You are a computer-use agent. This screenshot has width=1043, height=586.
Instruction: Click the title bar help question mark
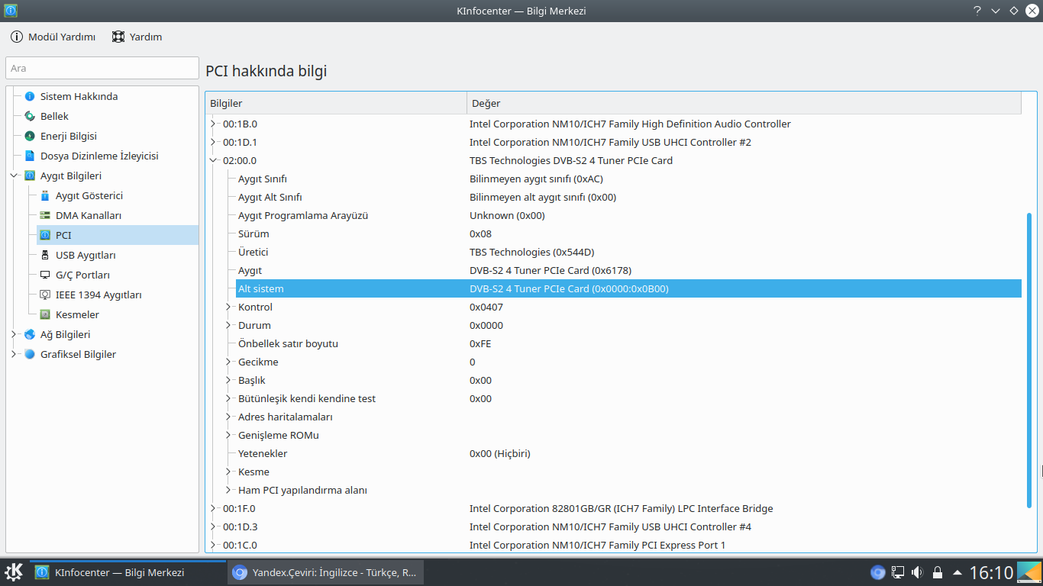[x=977, y=11]
